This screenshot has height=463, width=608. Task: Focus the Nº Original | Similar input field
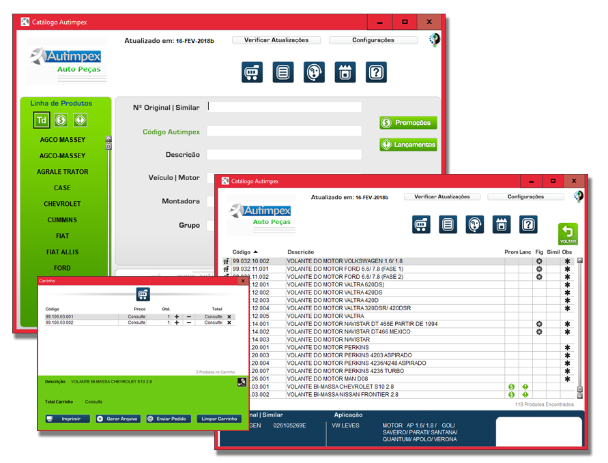[285, 107]
